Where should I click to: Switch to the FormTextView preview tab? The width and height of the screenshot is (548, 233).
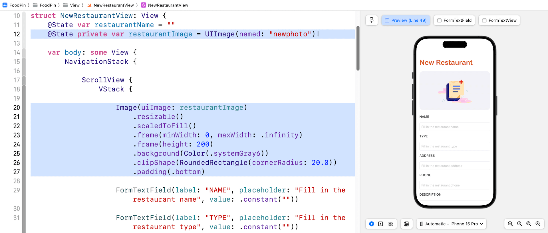click(x=499, y=20)
